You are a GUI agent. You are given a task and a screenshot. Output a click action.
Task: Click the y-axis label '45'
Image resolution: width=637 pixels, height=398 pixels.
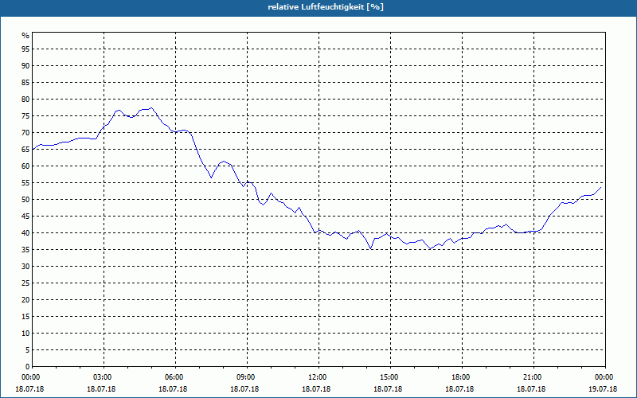coord(25,217)
